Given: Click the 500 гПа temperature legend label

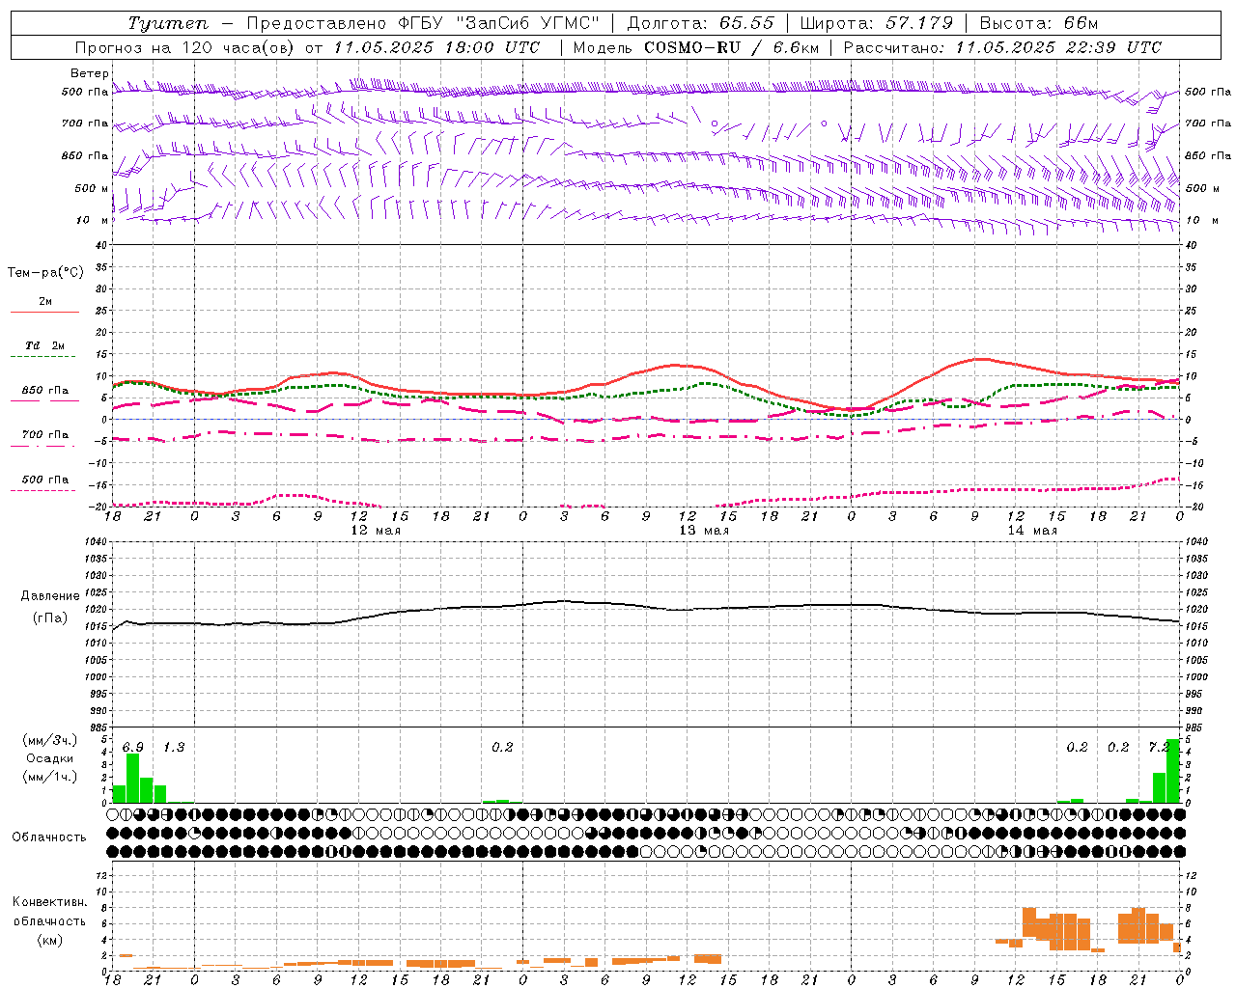Looking at the screenshot, I should [x=45, y=480].
